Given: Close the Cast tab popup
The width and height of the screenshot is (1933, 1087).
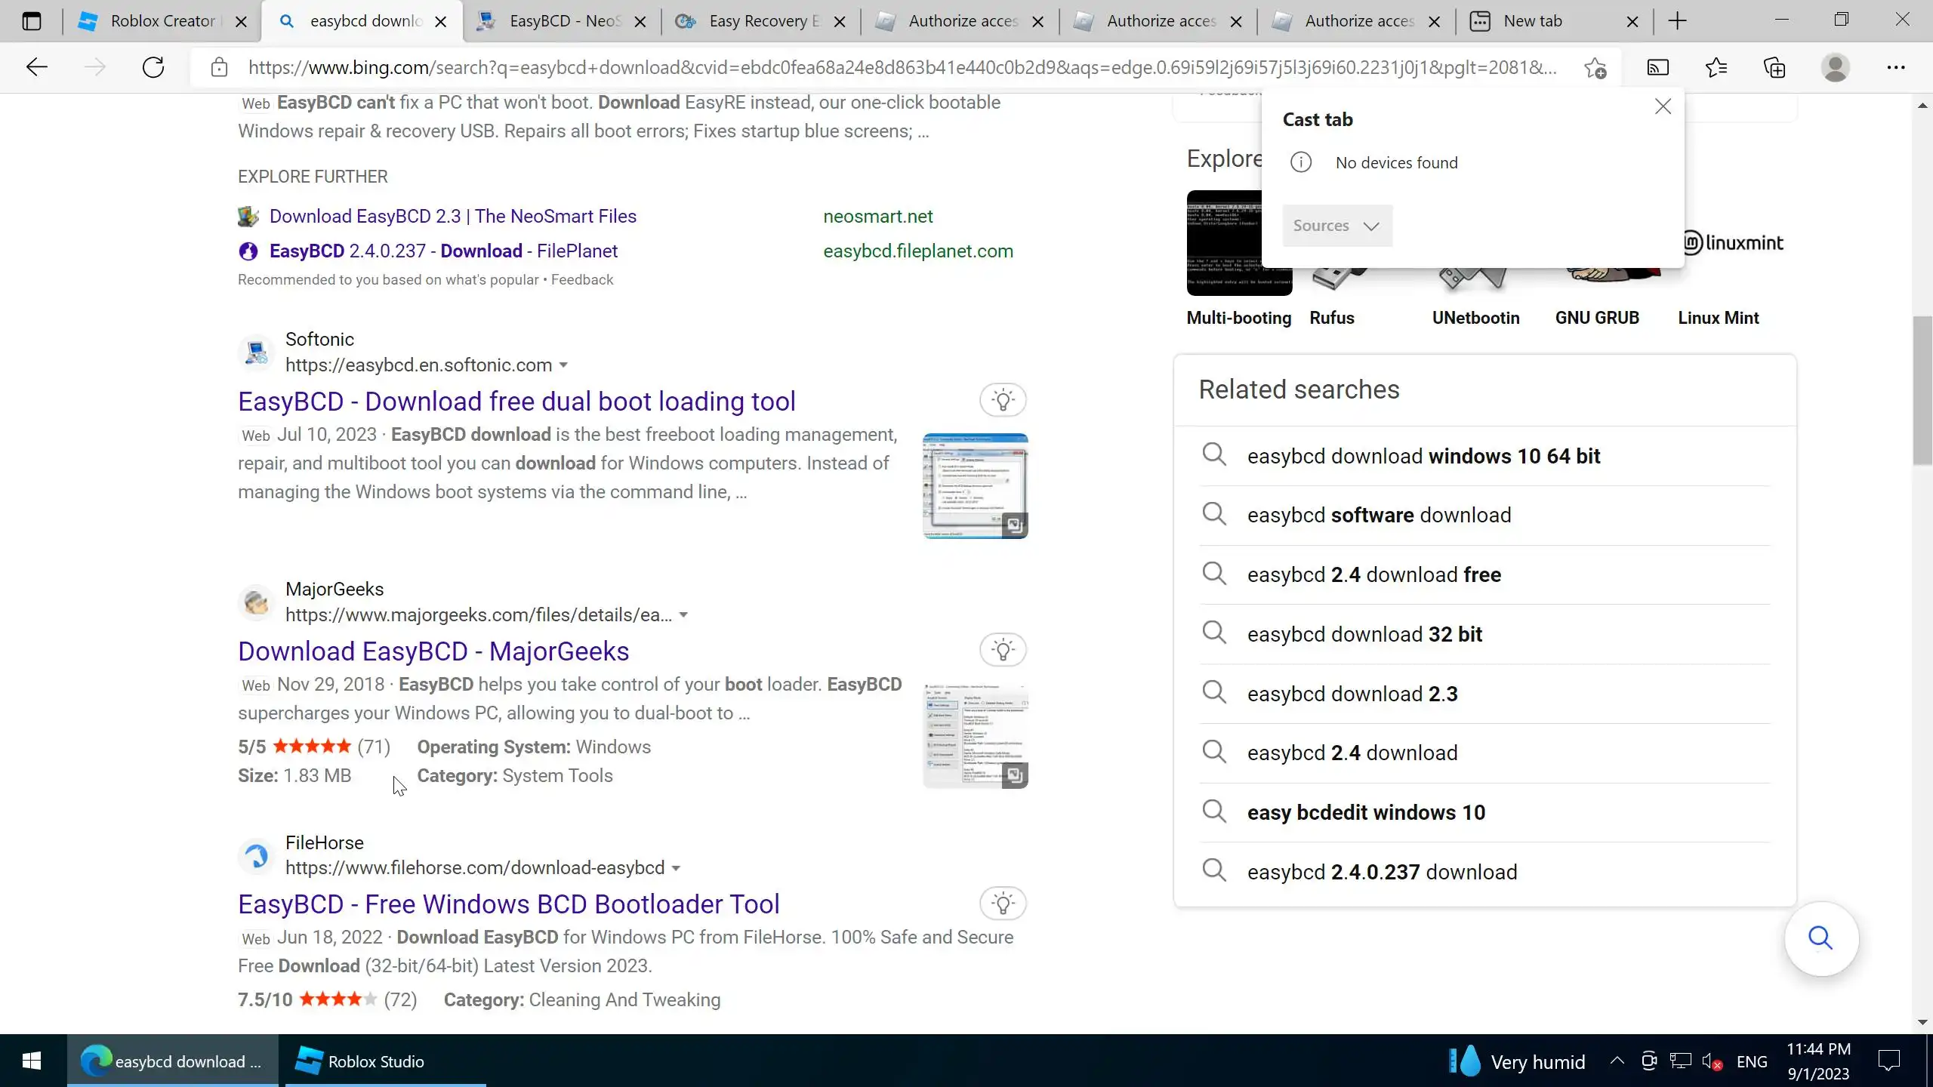Looking at the screenshot, I should (1663, 106).
